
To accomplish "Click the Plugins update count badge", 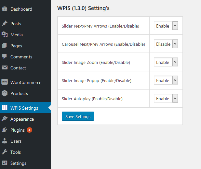I will tap(29, 130).
